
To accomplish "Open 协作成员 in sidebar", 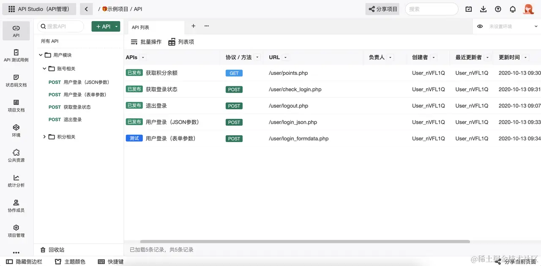I will [16, 206].
